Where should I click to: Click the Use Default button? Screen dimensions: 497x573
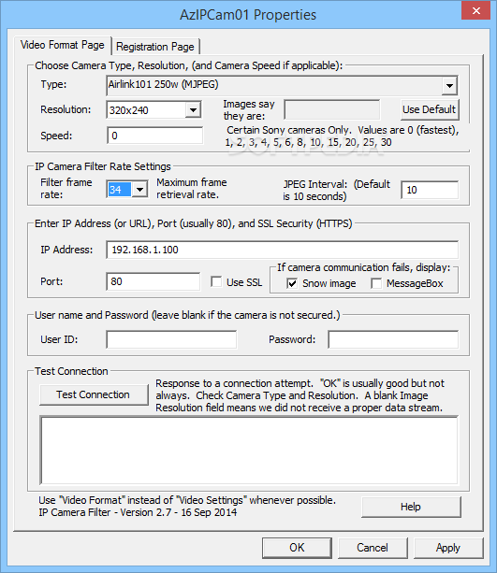(x=430, y=109)
